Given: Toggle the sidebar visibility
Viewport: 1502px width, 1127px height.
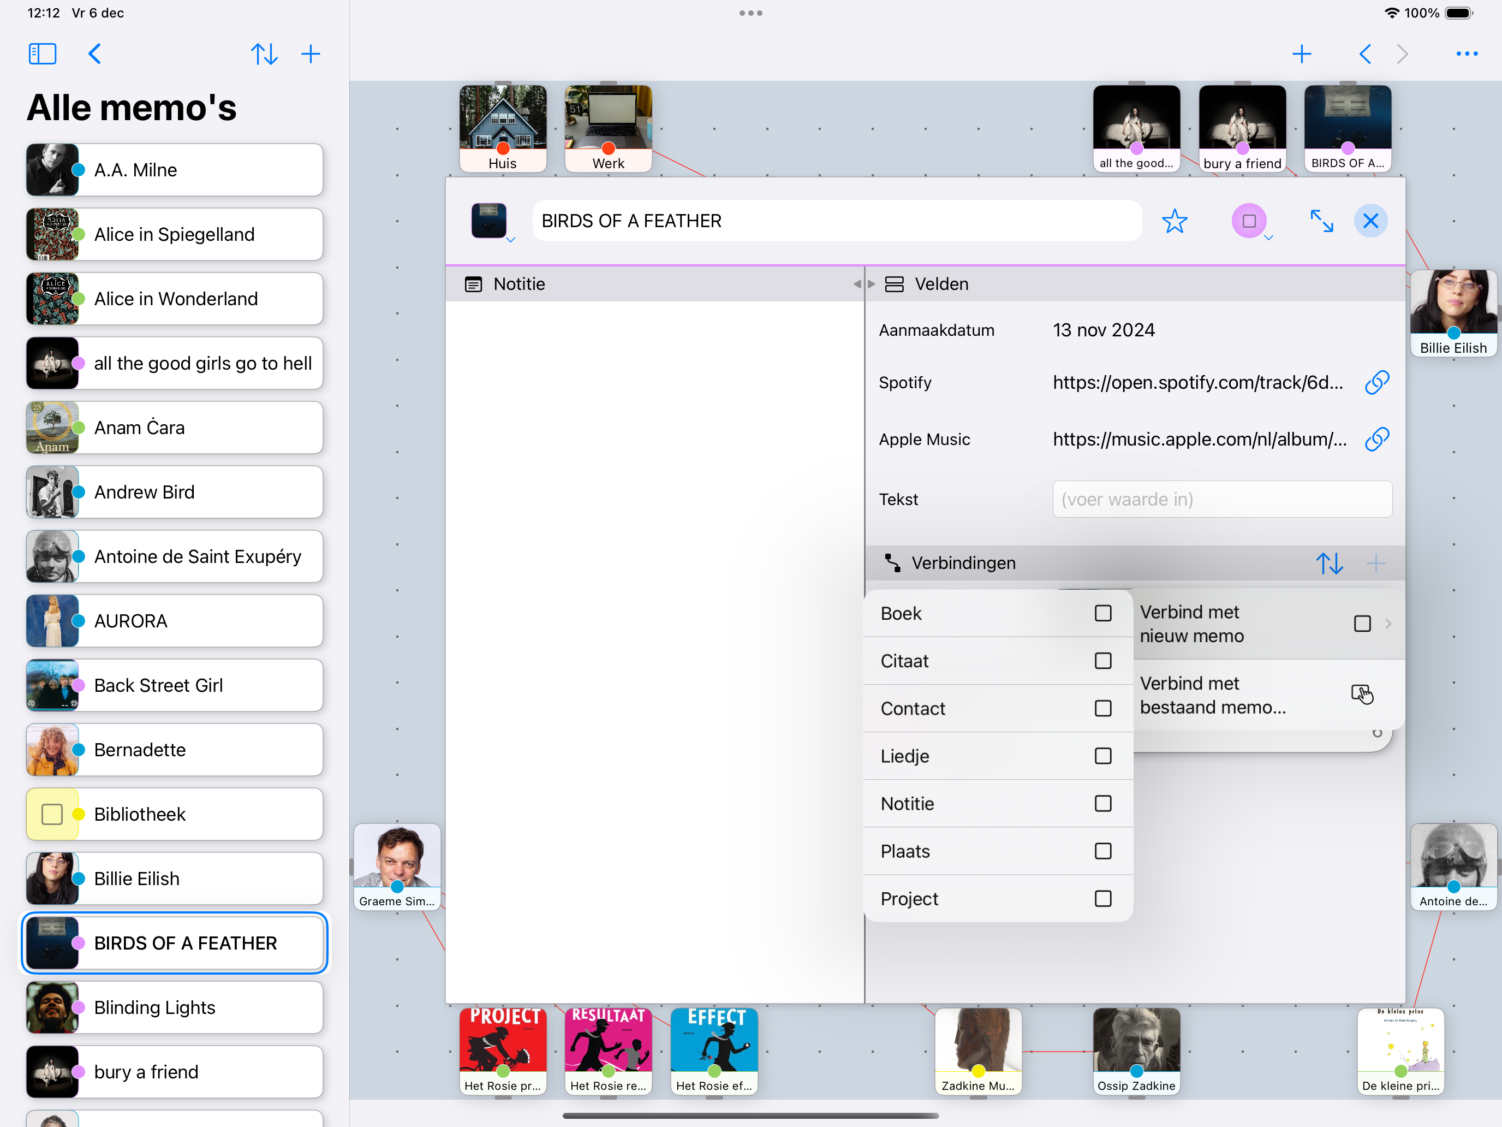Looking at the screenshot, I should click(x=42, y=54).
